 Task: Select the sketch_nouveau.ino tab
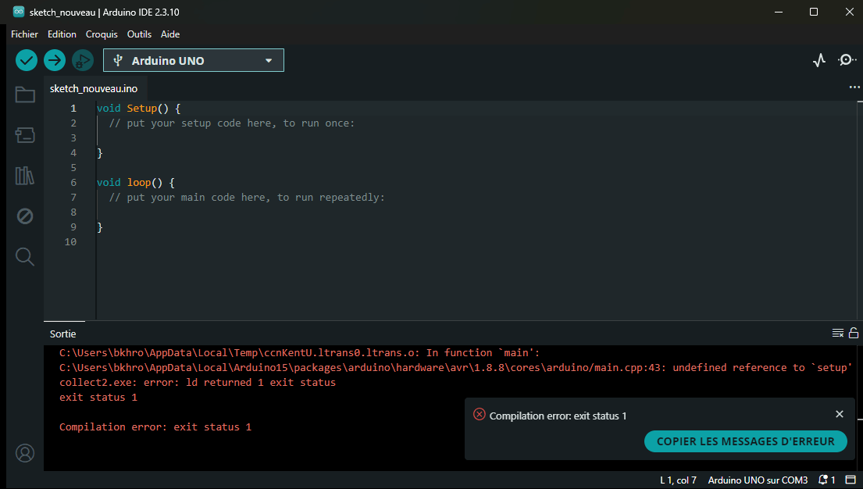pos(94,88)
